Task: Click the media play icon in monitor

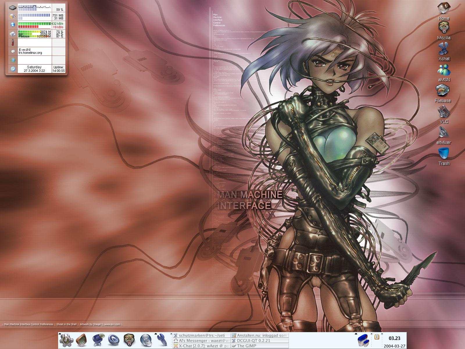Action: tap(13, 60)
